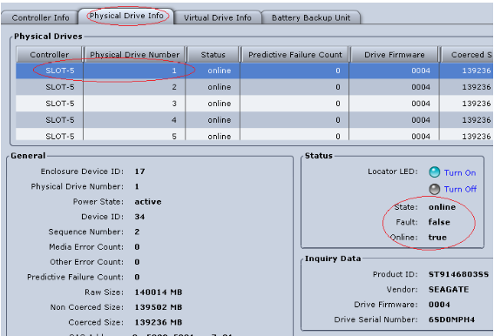Click the Enclosure Device ID value 17
Image resolution: width=494 pixels, height=336 pixels.
point(139,171)
